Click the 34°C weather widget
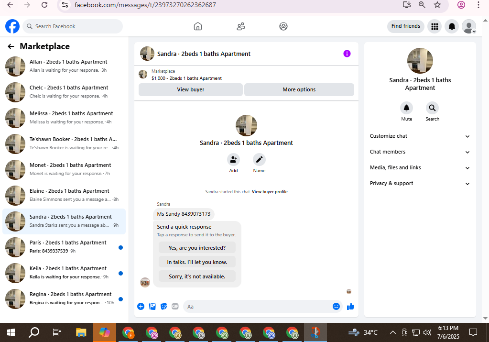Image resolution: width=489 pixels, height=342 pixels. click(x=363, y=332)
